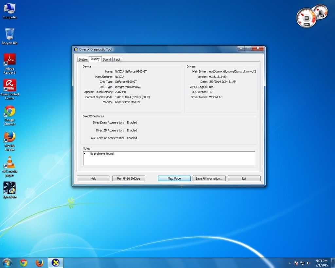Switch to the Sound tab
The width and height of the screenshot is (335, 268).
pyautogui.click(x=107, y=59)
